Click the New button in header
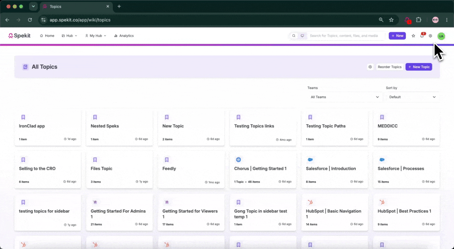 (397, 36)
